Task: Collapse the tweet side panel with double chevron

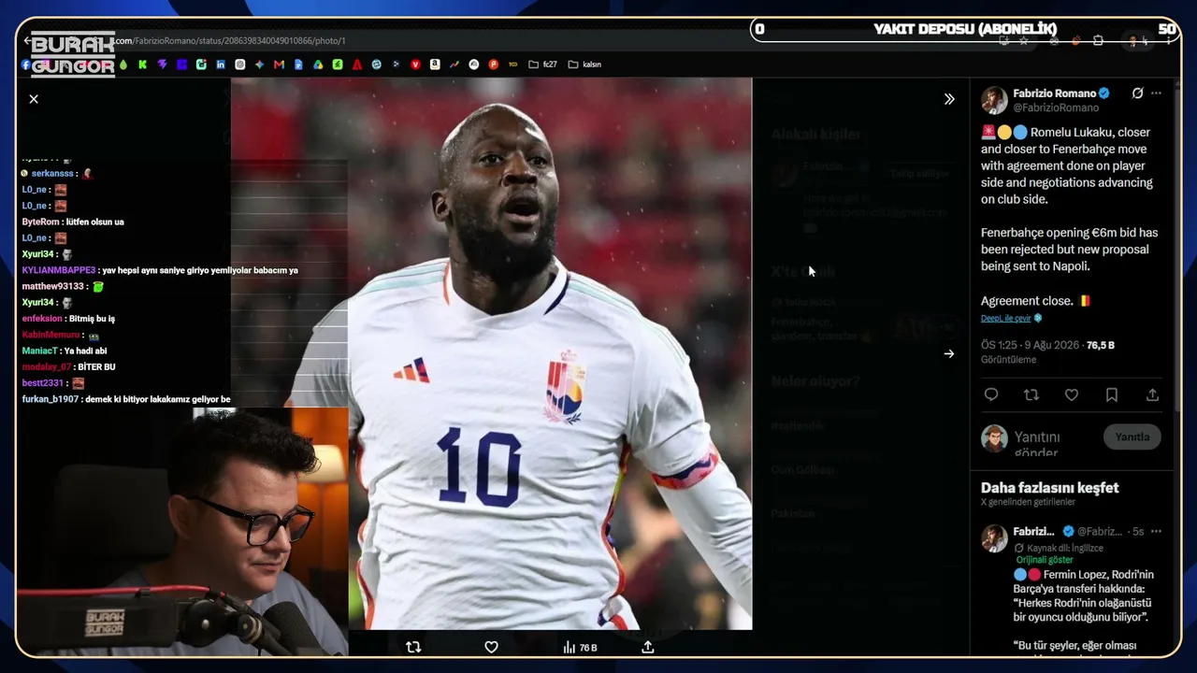Action: pyautogui.click(x=949, y=99)
